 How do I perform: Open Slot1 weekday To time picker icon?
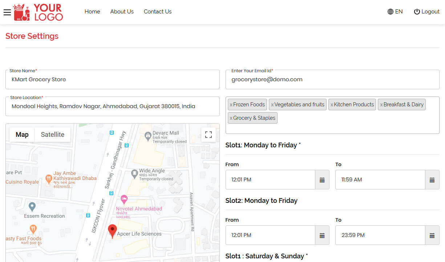[x=432, y=180]
